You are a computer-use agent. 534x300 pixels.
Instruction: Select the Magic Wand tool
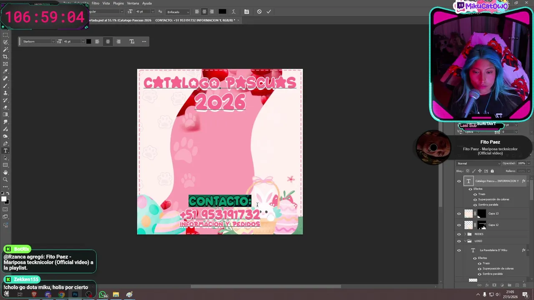pos(5,50)
